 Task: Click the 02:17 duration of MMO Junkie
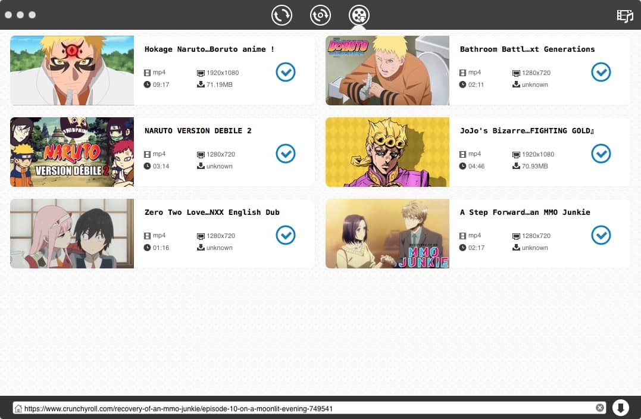pyautogui.click(x=476, y=248)
